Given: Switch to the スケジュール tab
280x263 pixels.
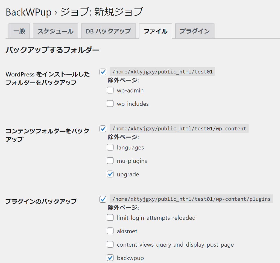Looking at the screenshot, I should 56,31.
